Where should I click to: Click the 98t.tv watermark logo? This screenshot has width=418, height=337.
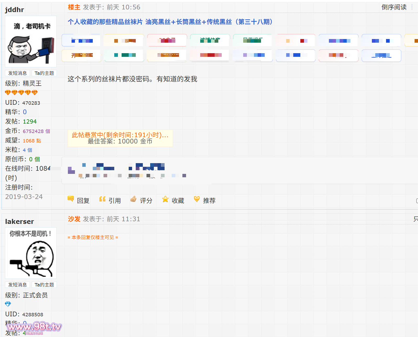34,327
